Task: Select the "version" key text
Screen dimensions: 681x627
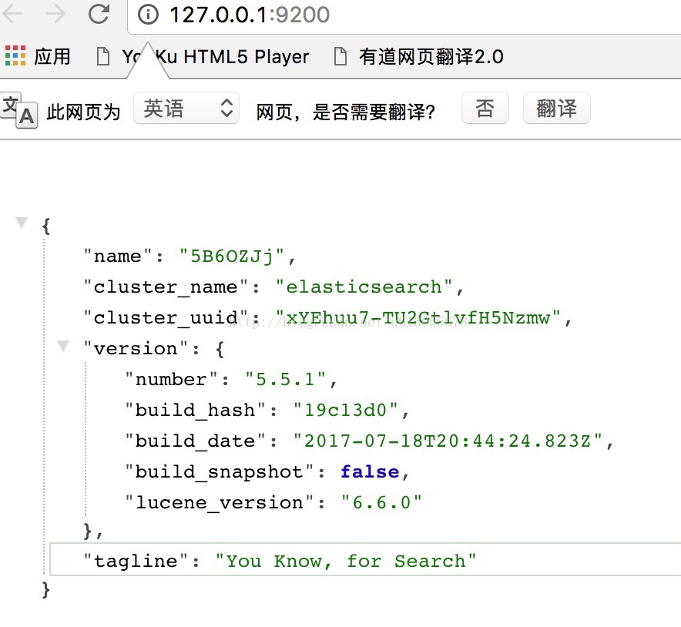Action: 136,348
